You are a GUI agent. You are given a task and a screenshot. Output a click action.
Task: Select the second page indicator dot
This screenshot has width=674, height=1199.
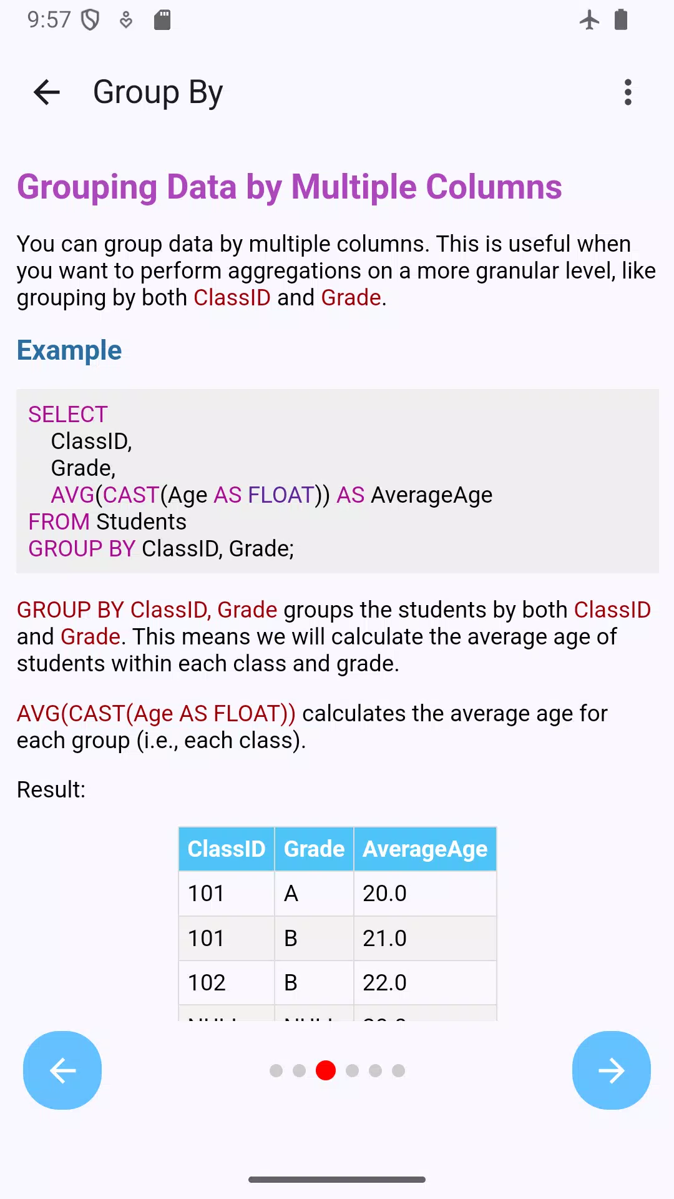pyautogui.click(x=299, y=1071)
